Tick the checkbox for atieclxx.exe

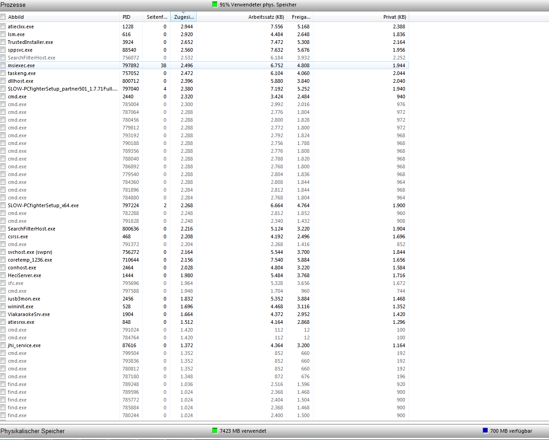(x=3, y=27)
